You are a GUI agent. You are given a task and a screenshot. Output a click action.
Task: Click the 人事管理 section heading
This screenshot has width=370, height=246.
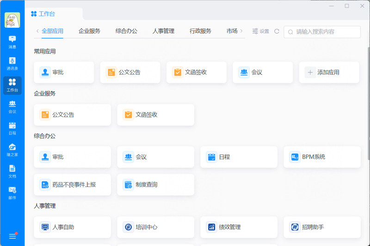(45, 206)
